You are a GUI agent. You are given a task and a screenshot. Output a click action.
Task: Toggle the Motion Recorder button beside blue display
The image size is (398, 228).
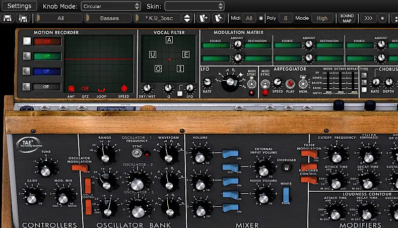[26, 71]
